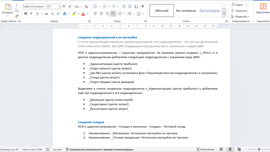
Task: Toggle paragraph marks ¶ display
Action: click(x=143, y=7)
